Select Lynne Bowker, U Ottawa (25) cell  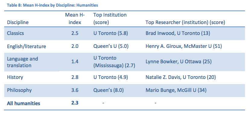click(x=179, y=62)
